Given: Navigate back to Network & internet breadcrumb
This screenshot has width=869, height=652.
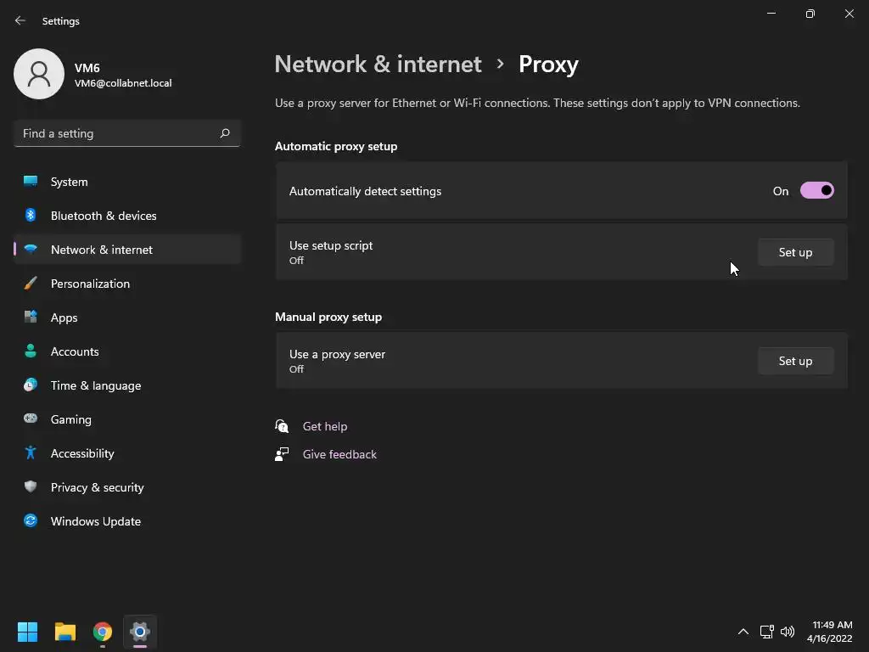Looking at the screenshot, I should click(x=378, y=65).
